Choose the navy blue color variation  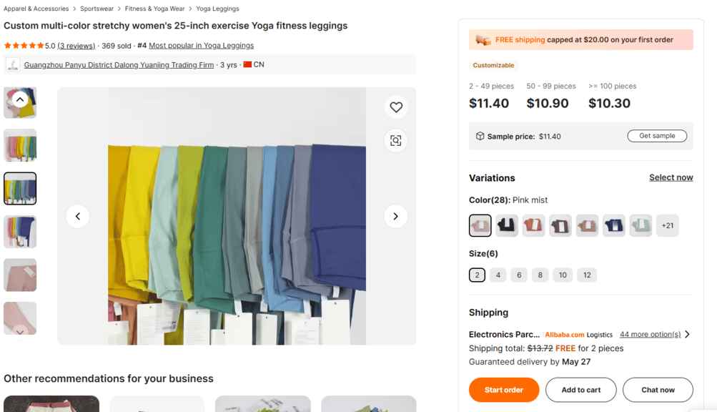(x=613, y=225)
